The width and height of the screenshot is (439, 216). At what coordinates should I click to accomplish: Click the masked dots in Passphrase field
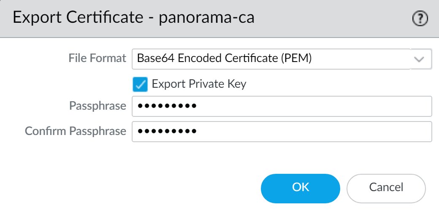(x=167, y=106)
